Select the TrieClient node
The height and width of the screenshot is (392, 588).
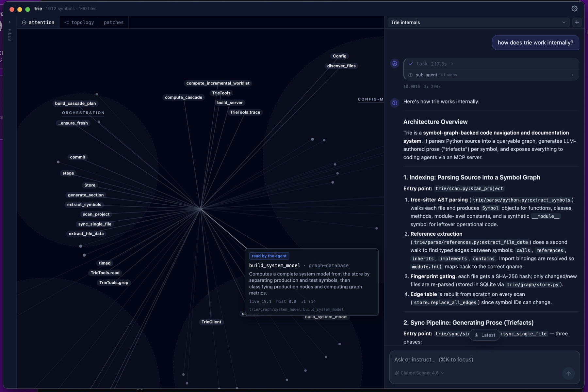(211, 322)
